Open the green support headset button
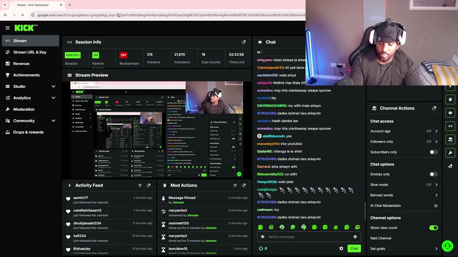The image size is (458, 257). point(447,246)
